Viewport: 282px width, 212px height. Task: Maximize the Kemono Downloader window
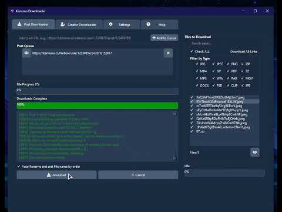pos(255,11)
